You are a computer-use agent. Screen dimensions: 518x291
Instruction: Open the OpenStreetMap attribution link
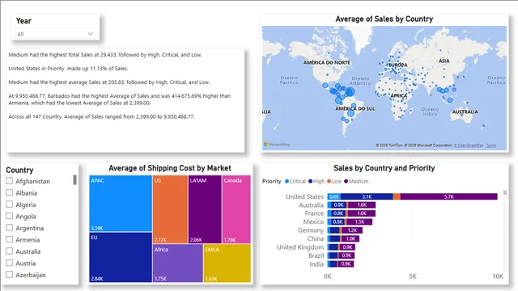(469, 145)
